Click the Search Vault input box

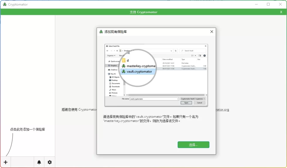click(x=193, y=51)
